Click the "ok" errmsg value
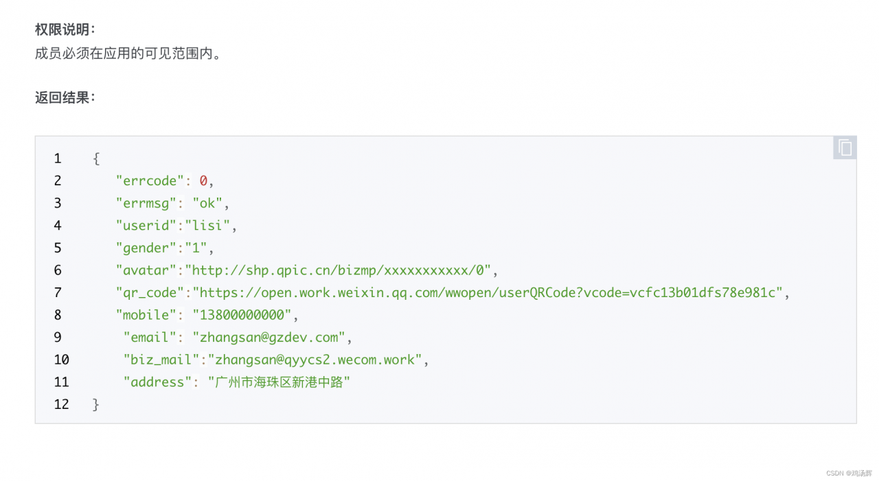879x481 pixels. (x=207, y=203)
